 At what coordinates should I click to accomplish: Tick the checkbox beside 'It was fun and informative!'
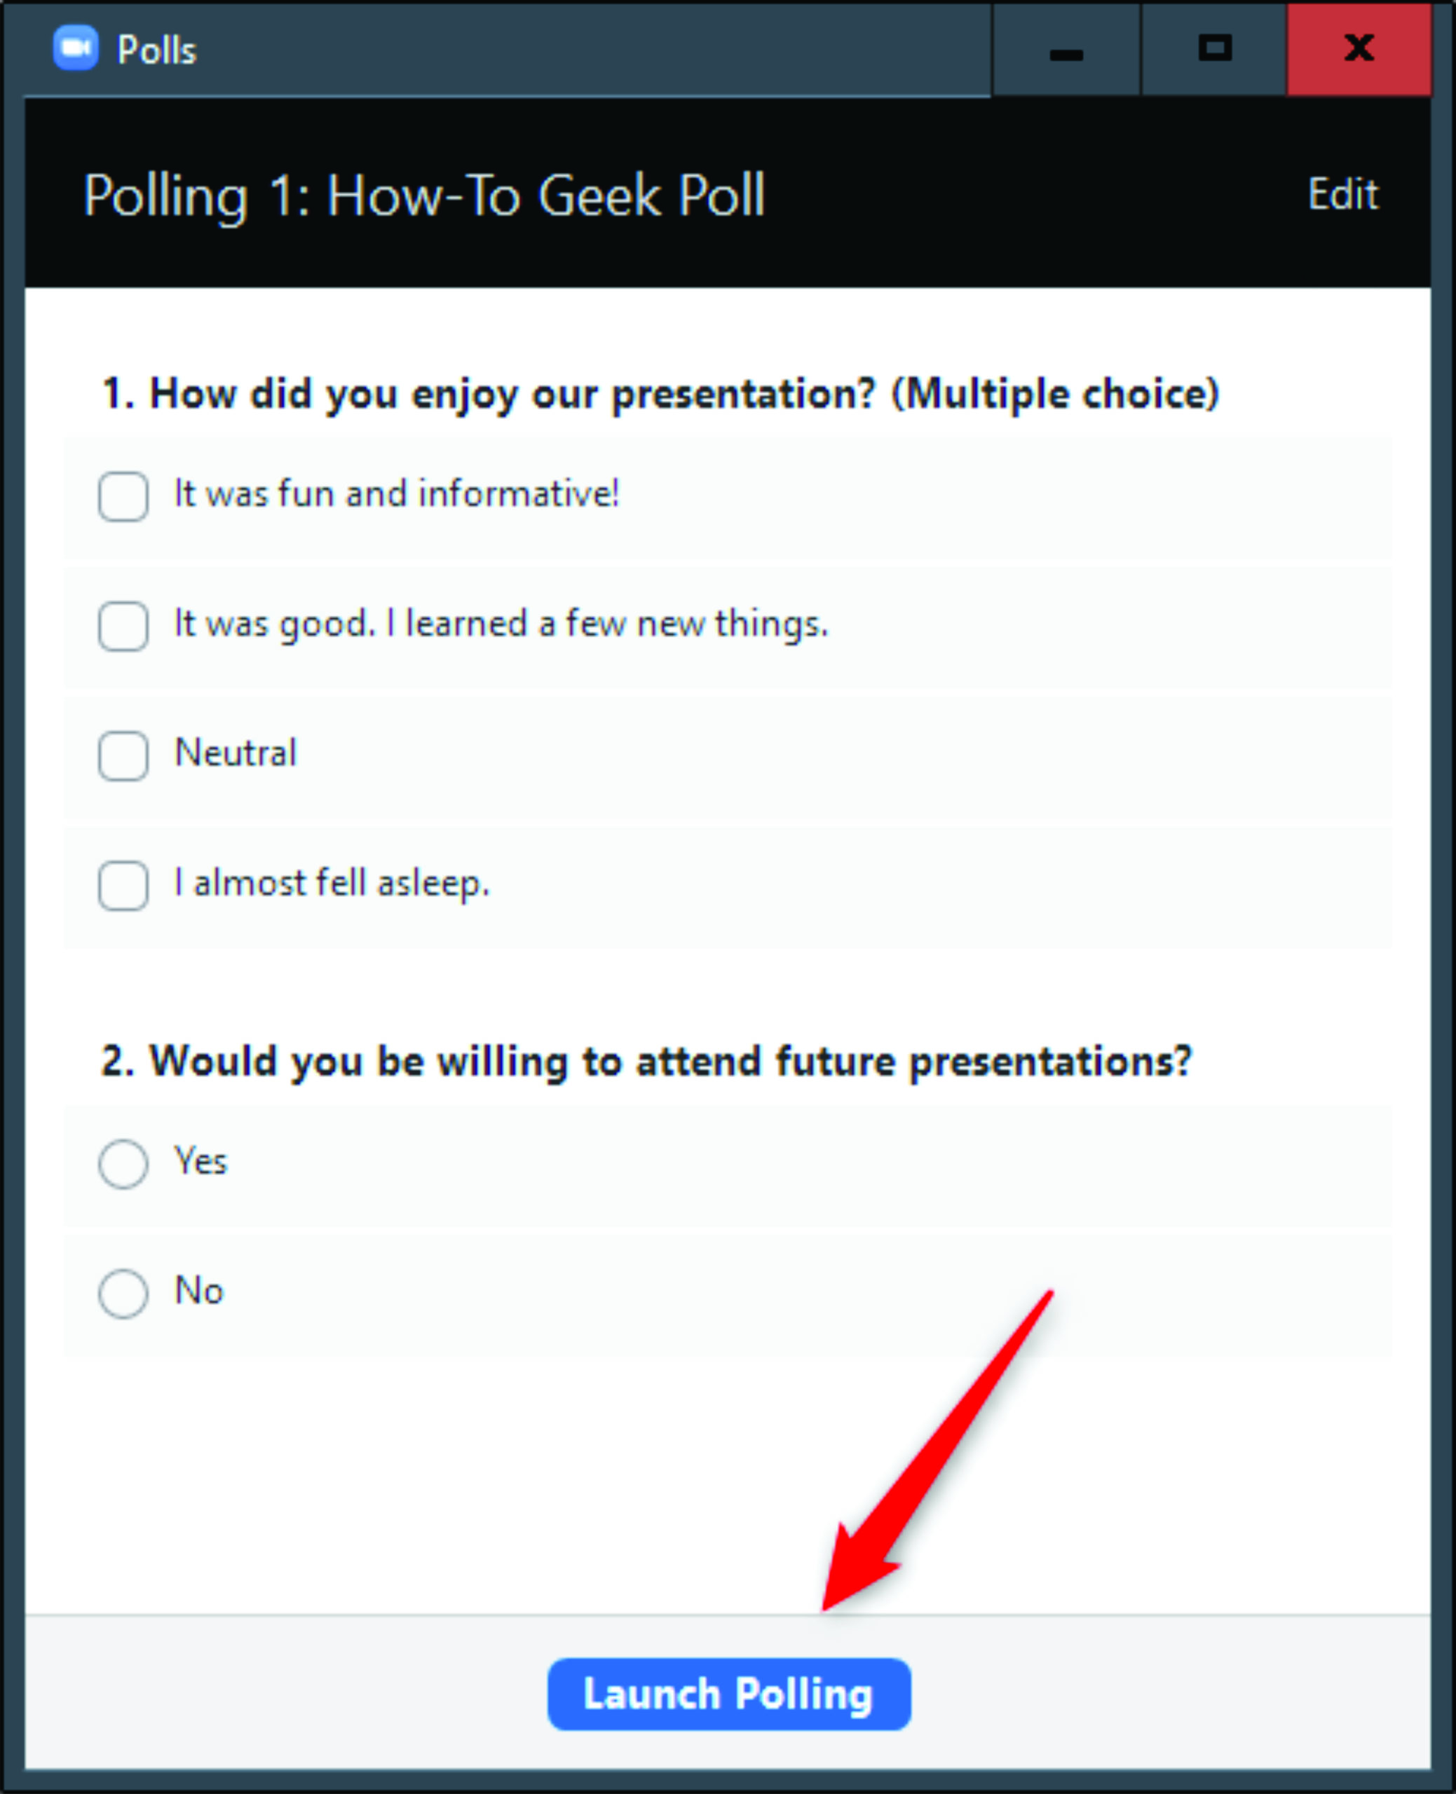coord(123,496)
